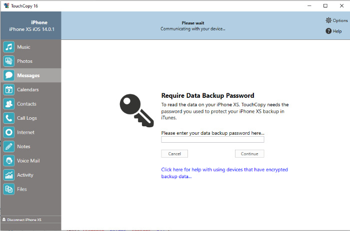The image size is (350, 231).
Task: Select the Photos label in sidebar
Action: click(25, 61)
